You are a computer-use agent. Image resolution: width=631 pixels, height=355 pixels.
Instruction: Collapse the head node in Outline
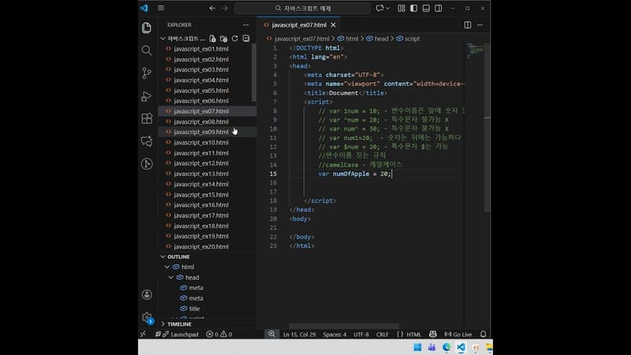click(171, 277)
